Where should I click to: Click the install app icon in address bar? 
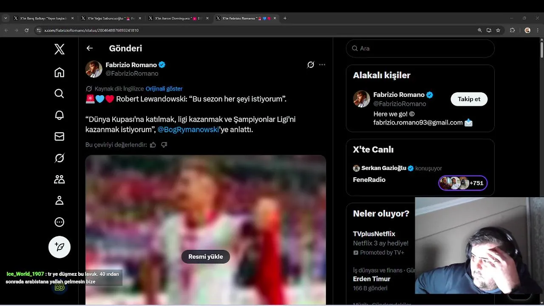(489, 30)
